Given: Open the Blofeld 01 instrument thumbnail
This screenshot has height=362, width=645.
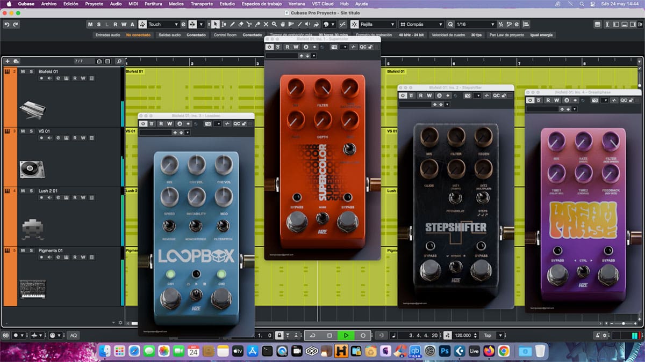Looking at the screenshot, I should pos(32,110).
